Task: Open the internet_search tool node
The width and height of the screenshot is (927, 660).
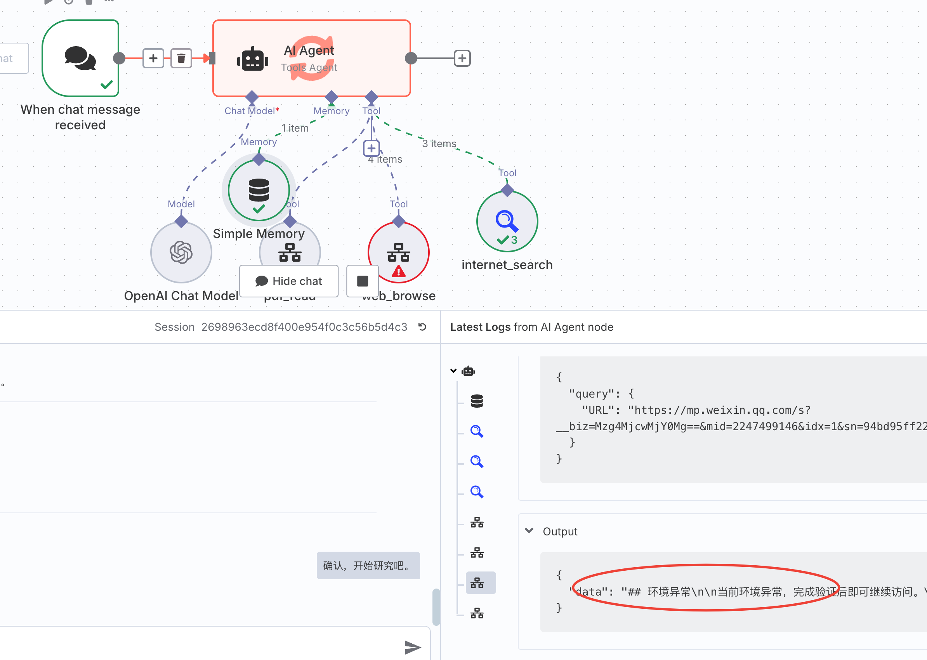Action: click(x=507, y=222)
